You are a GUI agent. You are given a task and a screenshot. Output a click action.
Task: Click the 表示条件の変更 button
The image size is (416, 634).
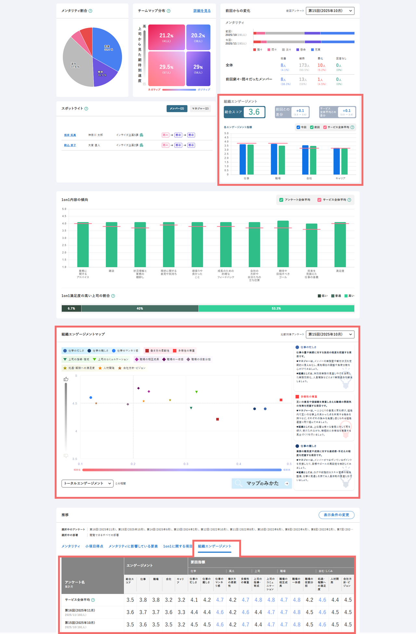click(336, 515)
